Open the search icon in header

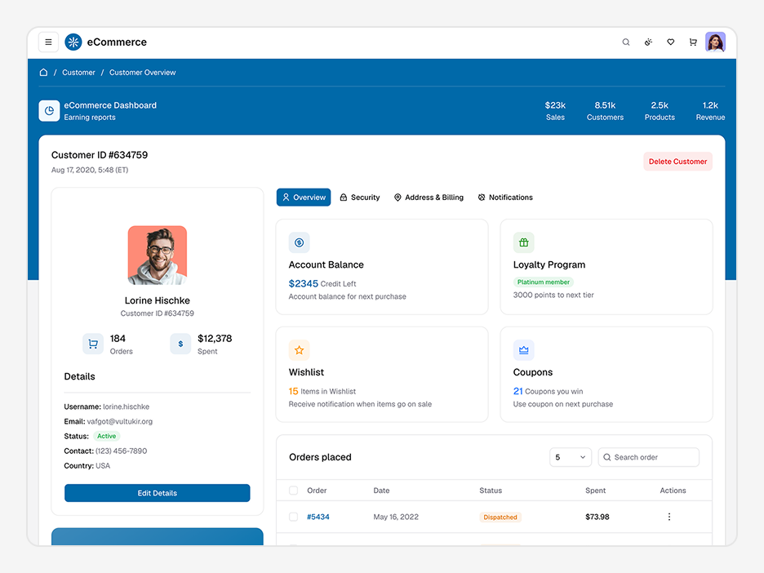click(x=625, y=42)
